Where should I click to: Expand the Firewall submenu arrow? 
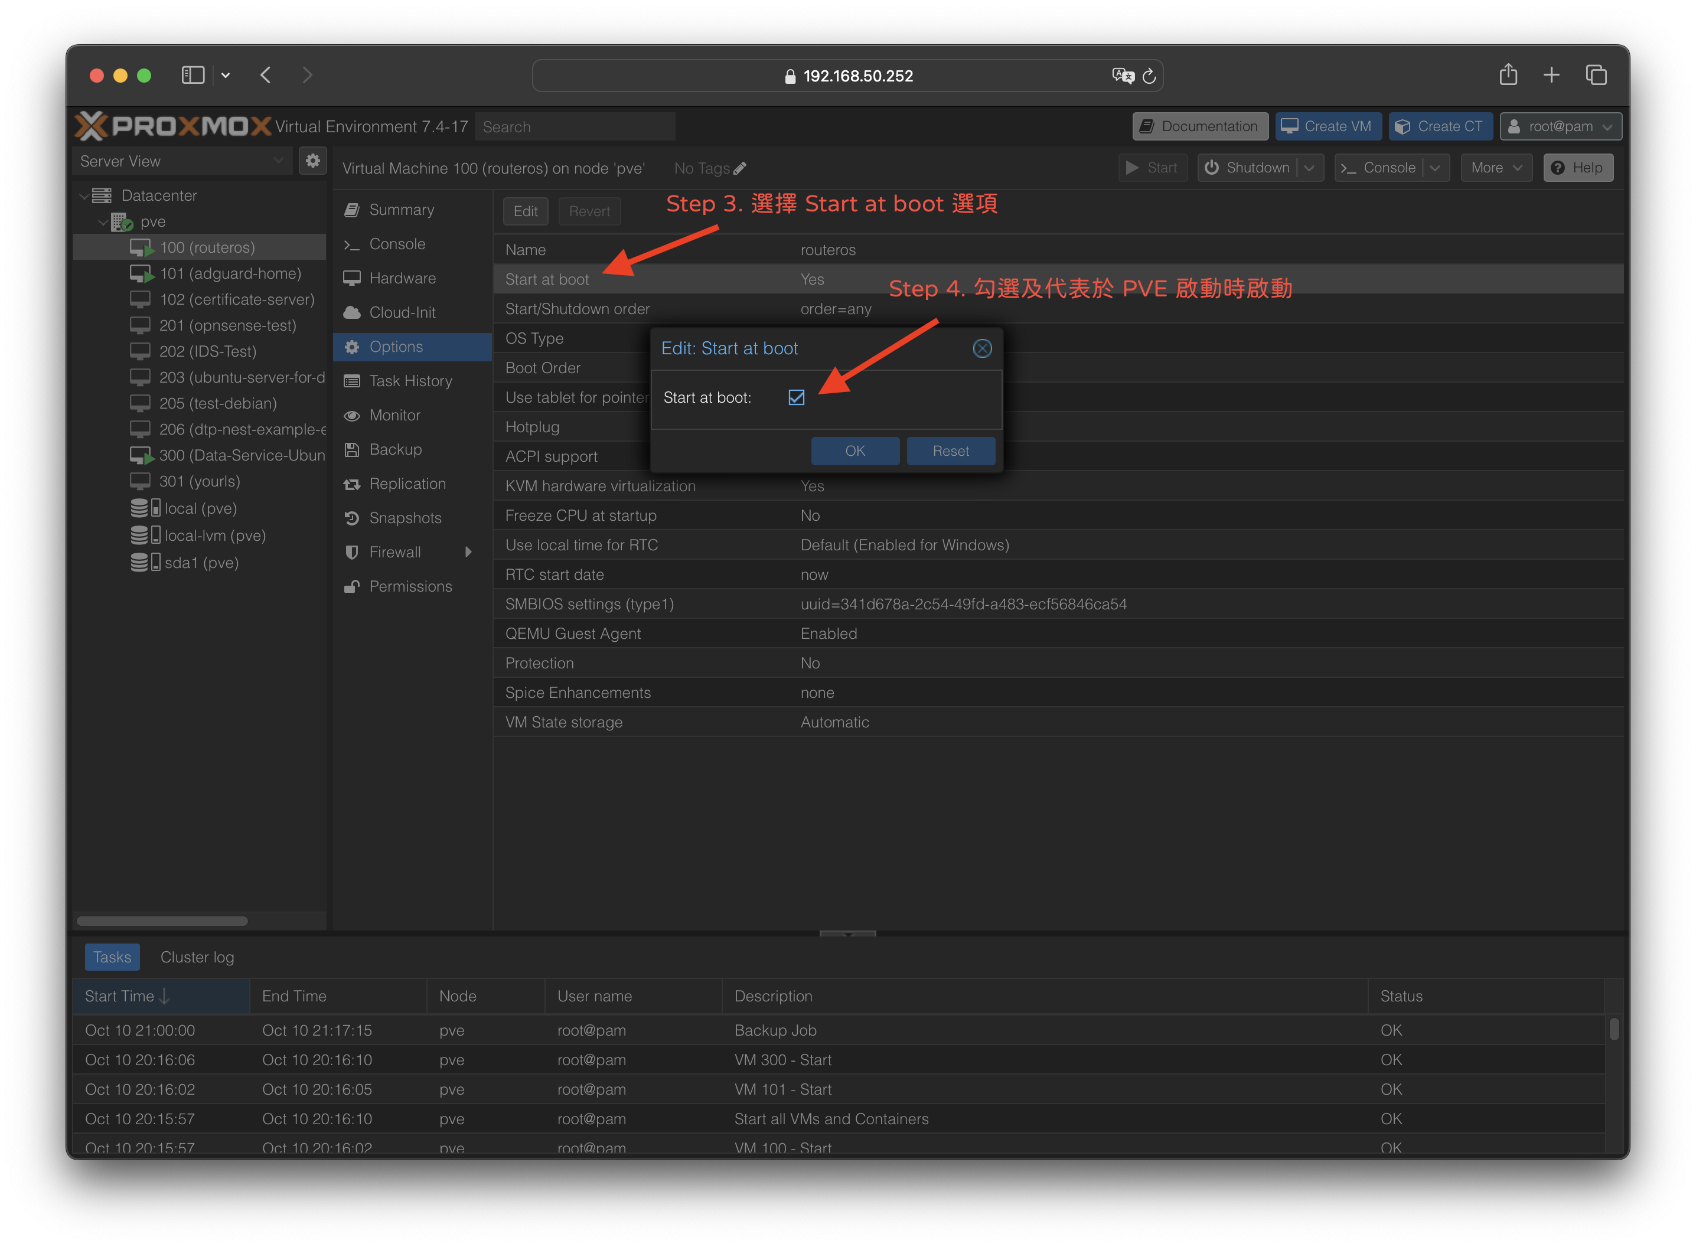pyautogui.click(x=468, y=552)
